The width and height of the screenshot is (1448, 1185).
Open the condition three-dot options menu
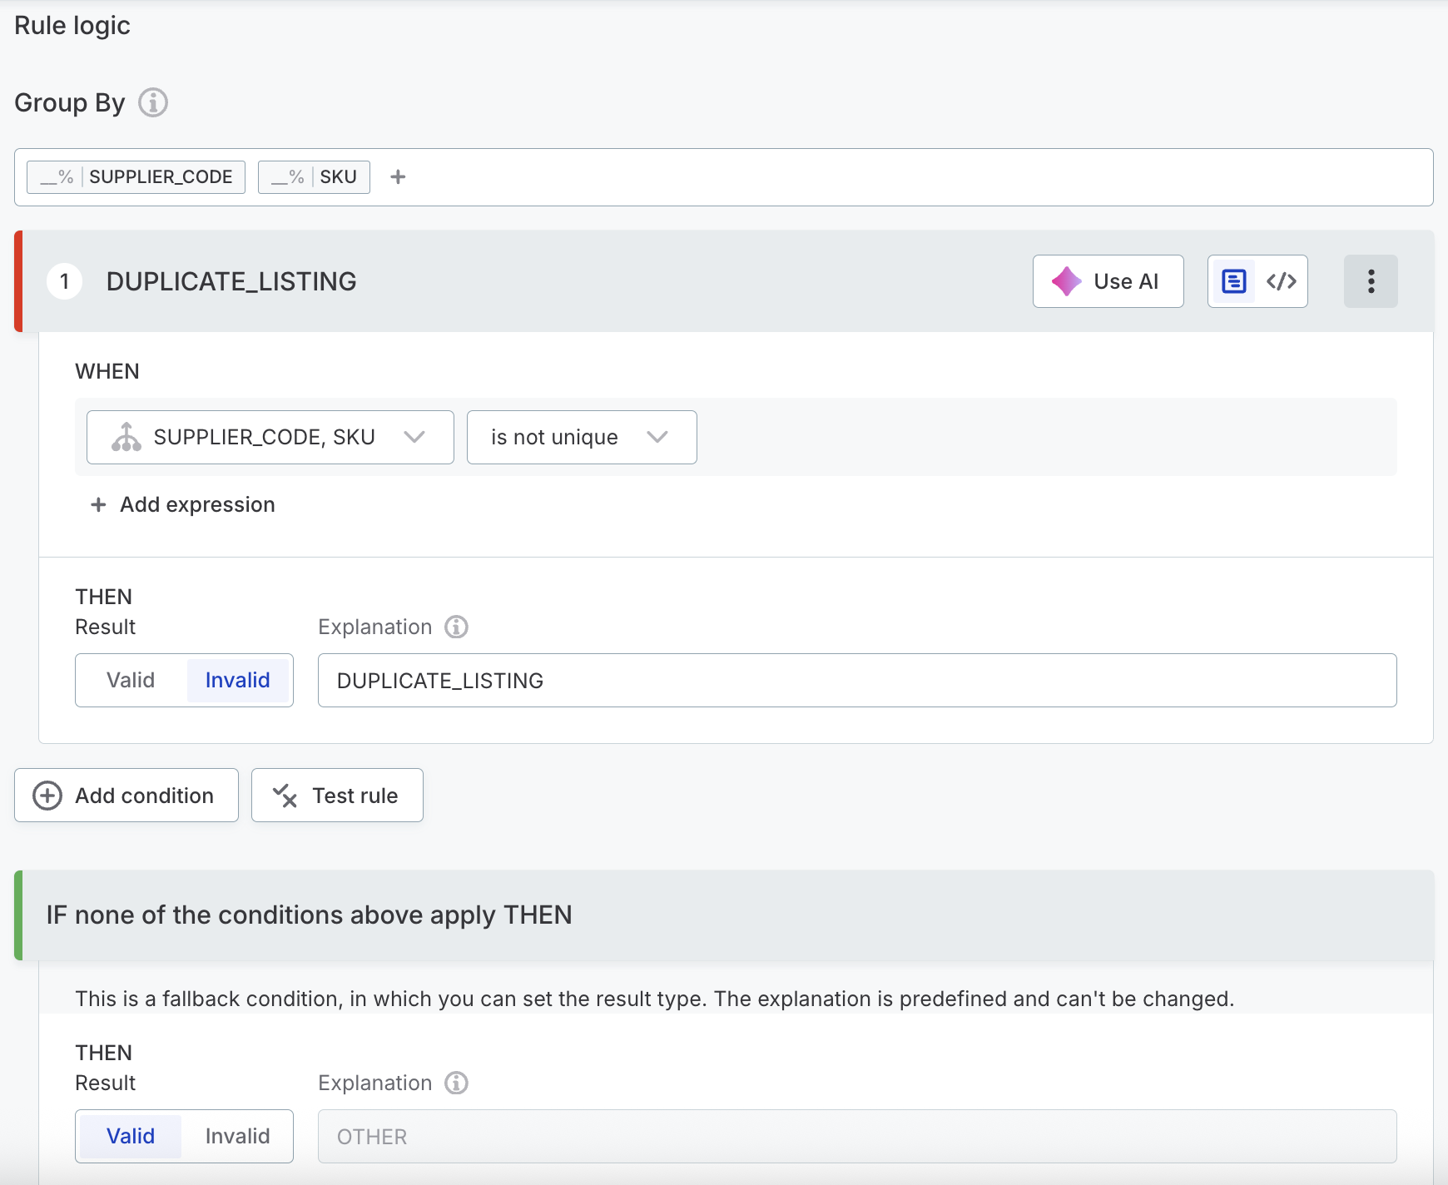pos(1371,281)
